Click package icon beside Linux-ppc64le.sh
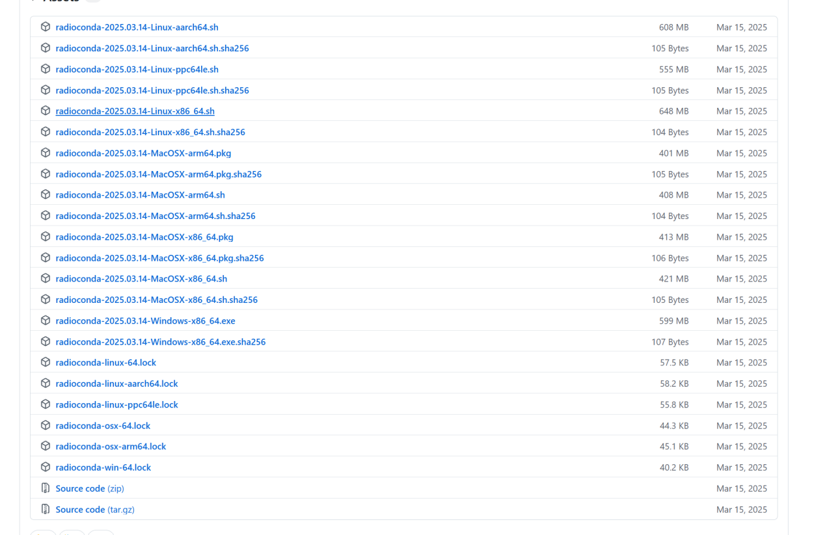 [46, 69]
